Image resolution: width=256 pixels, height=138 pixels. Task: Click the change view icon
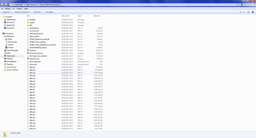tap(241, 12)
